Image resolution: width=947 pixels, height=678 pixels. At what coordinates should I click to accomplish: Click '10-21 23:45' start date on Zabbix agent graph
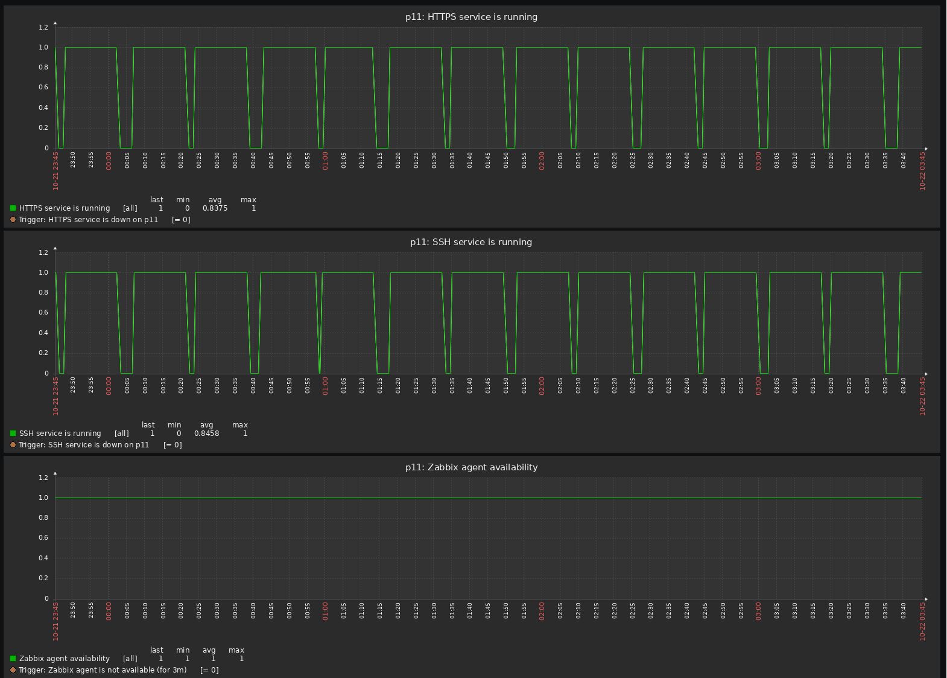coord(55,621)
